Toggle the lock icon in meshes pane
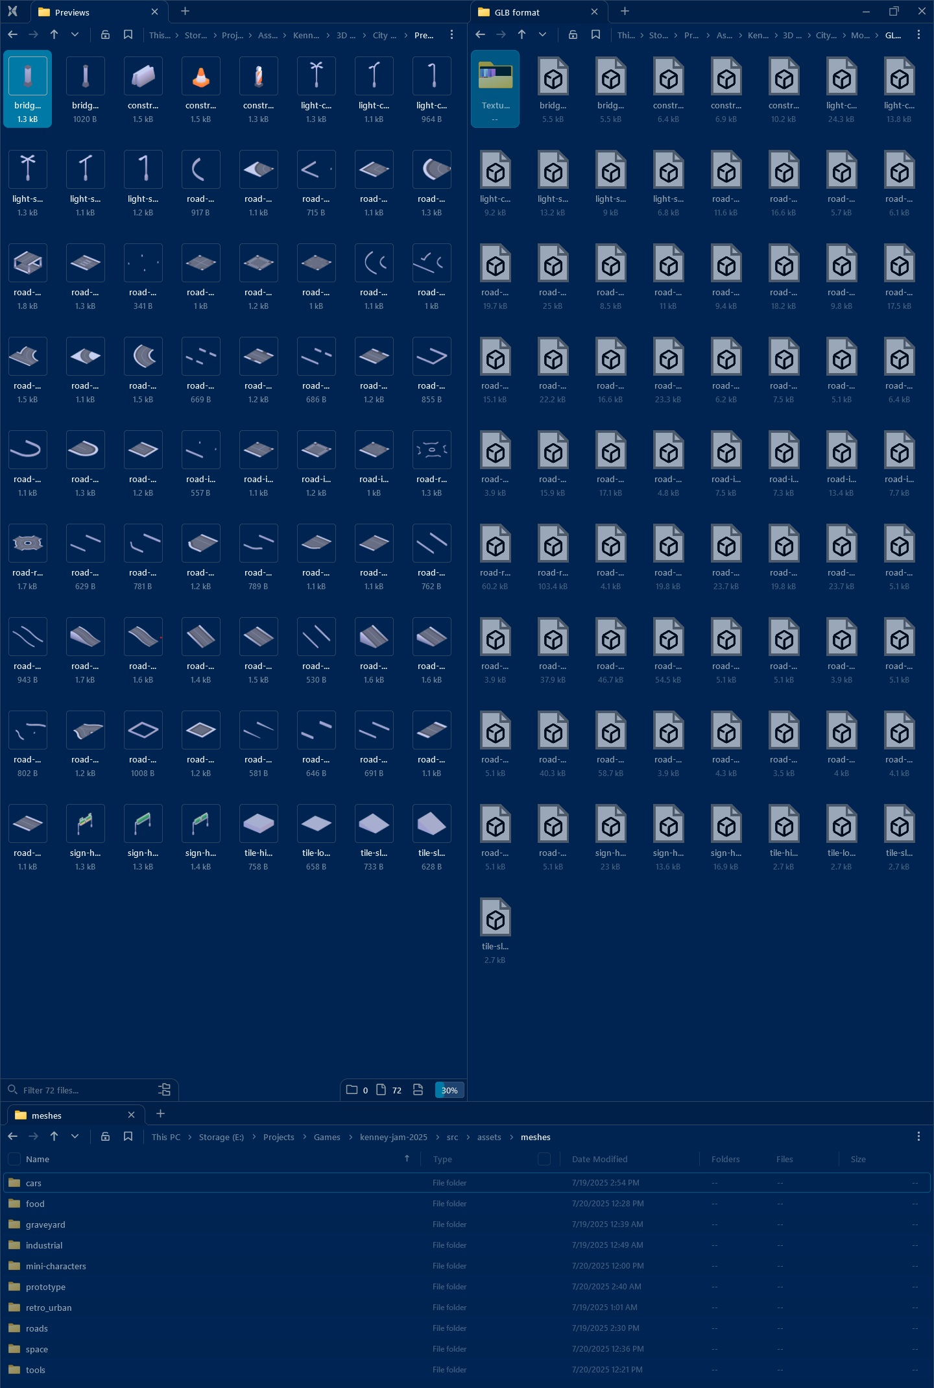 click(x=105, y=1136)
